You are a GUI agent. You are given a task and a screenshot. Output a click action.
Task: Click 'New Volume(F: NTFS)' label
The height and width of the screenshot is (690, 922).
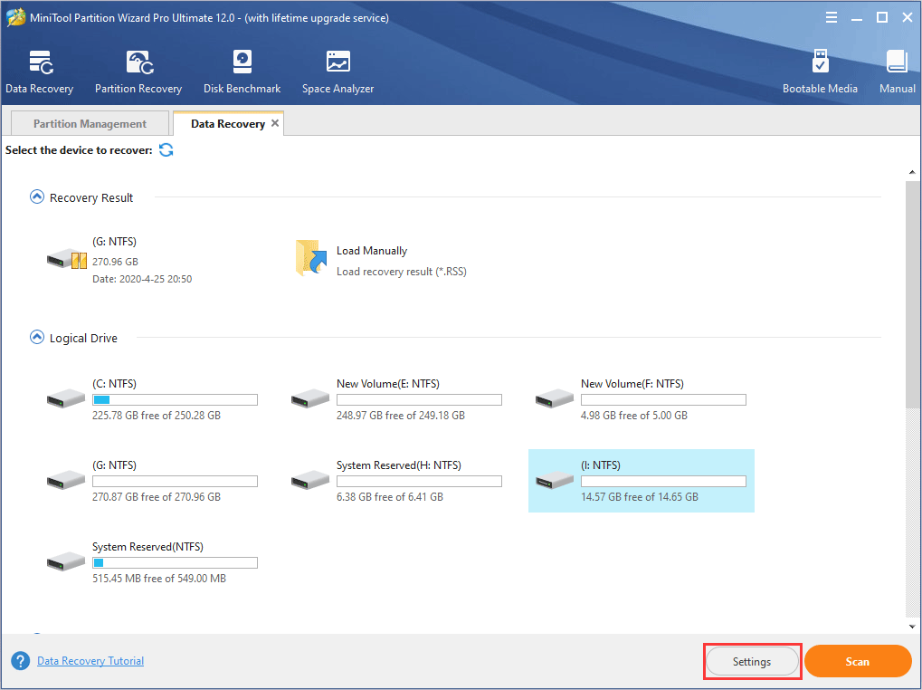point(632,384)
